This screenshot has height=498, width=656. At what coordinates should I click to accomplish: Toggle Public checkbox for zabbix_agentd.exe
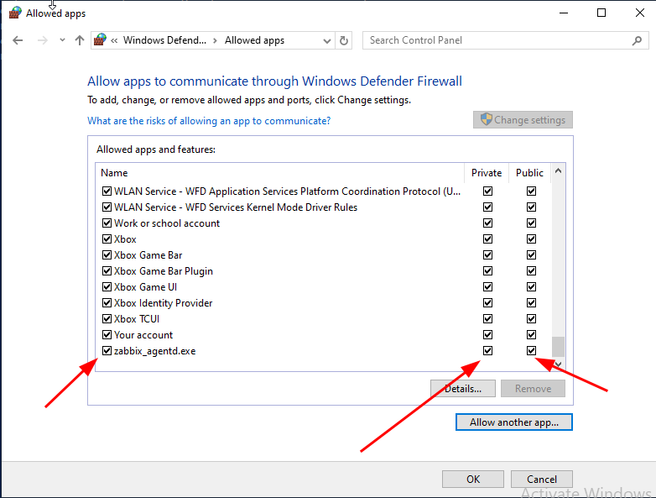[x=531, y=350]
